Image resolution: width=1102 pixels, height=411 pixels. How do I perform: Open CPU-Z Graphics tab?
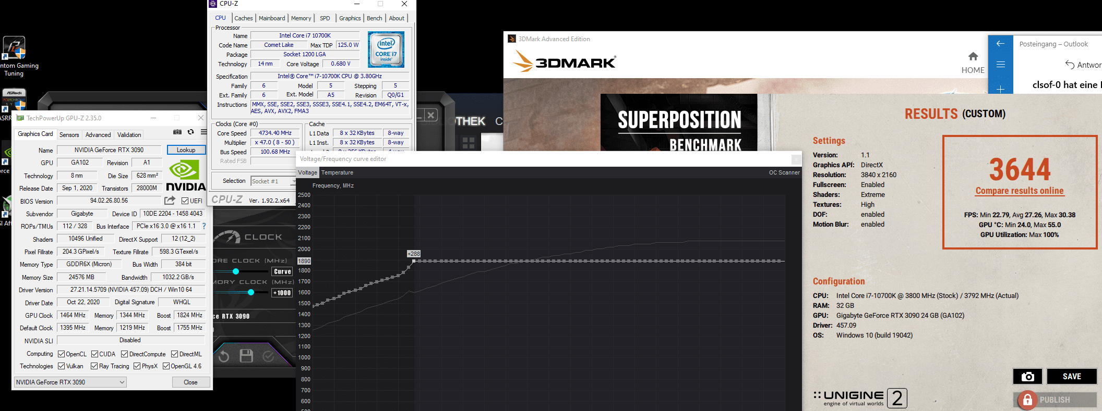pyautogui.click(x=350, y=18)
